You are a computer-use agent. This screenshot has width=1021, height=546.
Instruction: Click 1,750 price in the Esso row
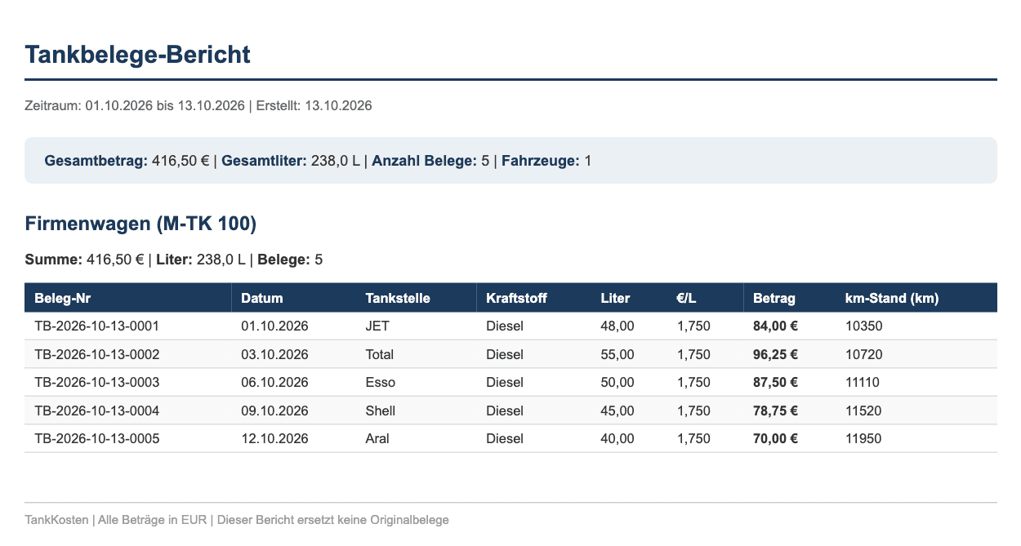pyautogui.click(x=693, y=383)
